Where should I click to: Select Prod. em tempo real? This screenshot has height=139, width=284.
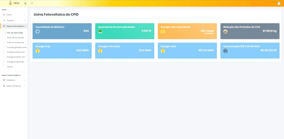click(16, 42)
